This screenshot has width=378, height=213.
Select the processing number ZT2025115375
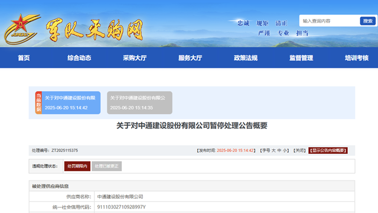coord(64,150)
